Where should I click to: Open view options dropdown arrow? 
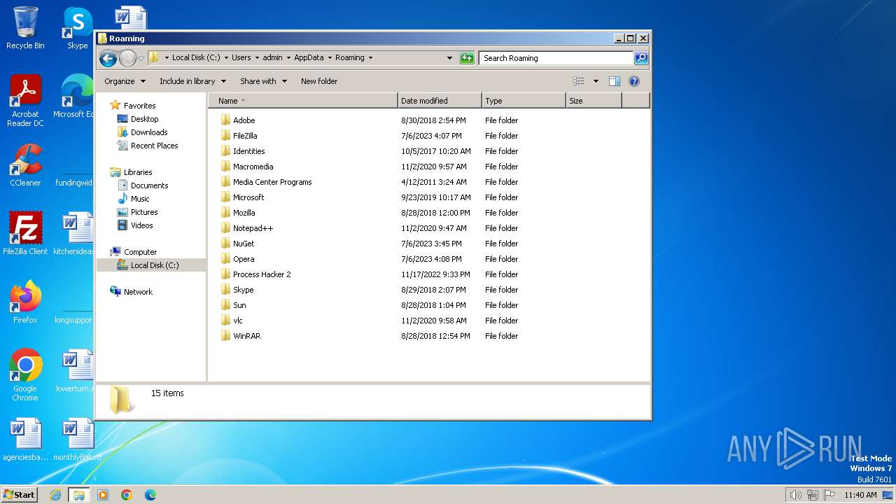(596, 81)
